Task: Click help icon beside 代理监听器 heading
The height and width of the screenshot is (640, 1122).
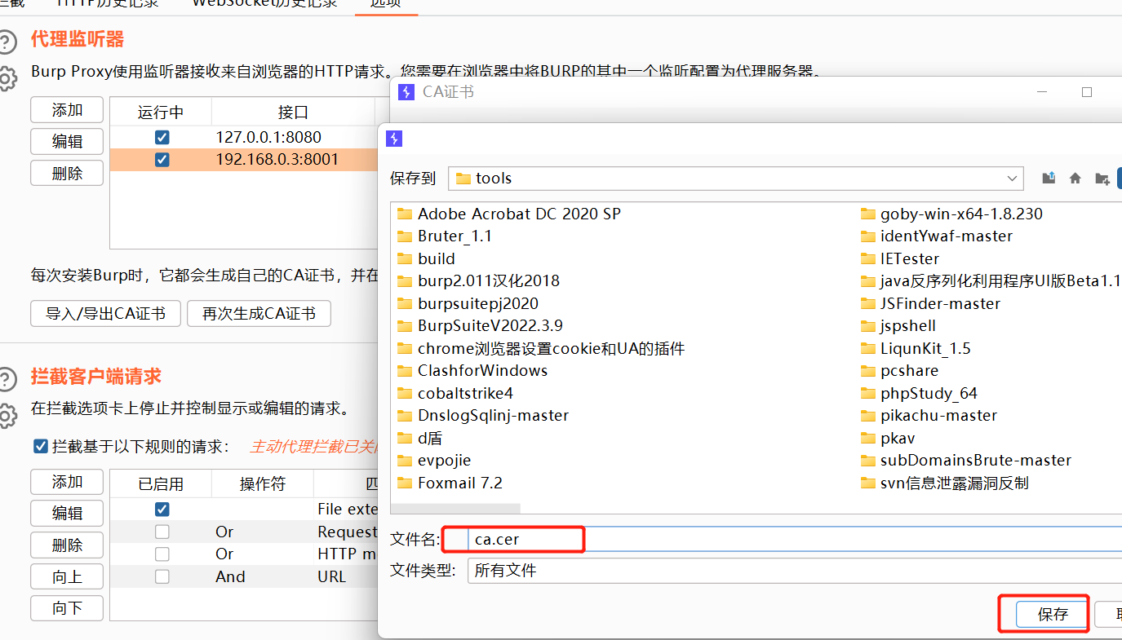Action: [6, 41]
